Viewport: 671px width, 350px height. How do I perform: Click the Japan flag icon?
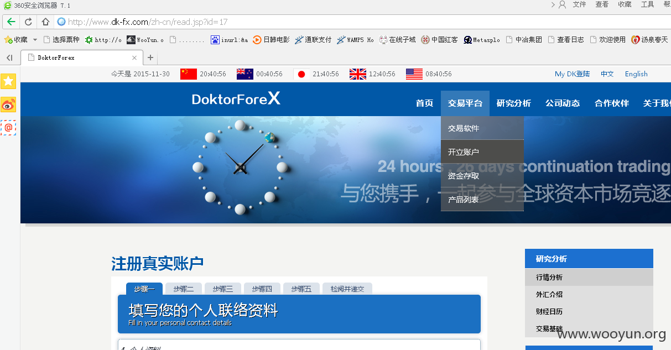pyautogui.click(x=301, y=74)
